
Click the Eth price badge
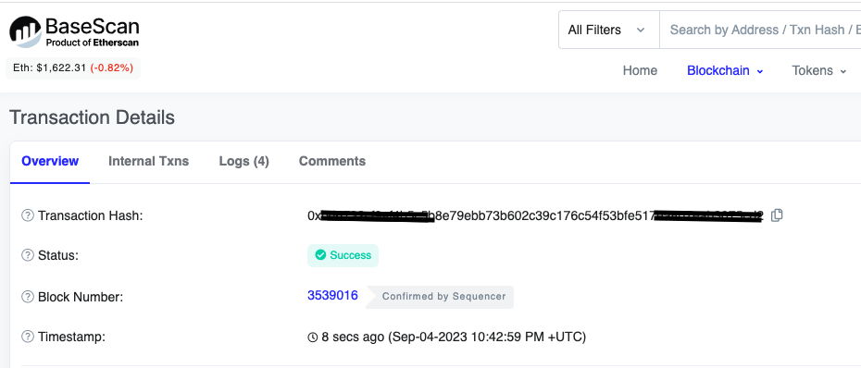(x=73, y=68)
